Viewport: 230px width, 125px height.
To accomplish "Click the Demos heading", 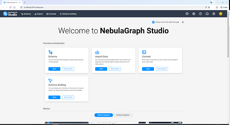I will pyautogui.click(x=46, y=109).
